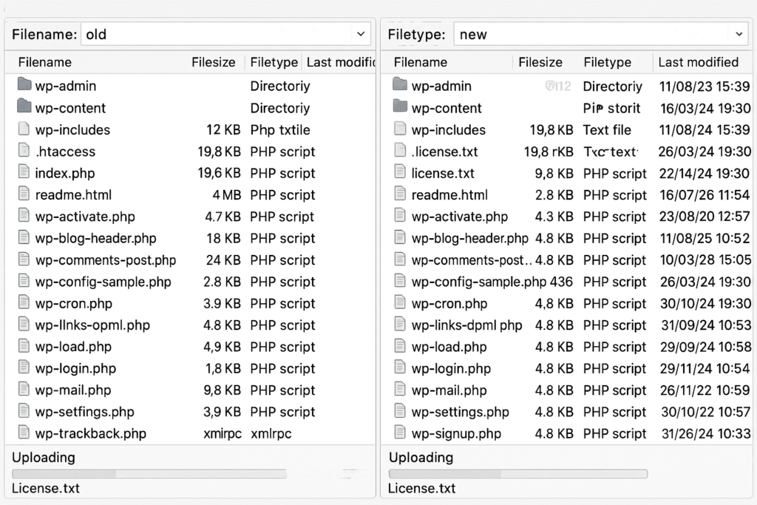Click the readme.html file icon in old pane
This screenshot has height=505, width=757.
tap(24, 194)
